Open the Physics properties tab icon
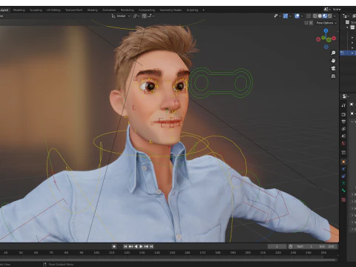The image size is (356, 267). coord(343,169)
